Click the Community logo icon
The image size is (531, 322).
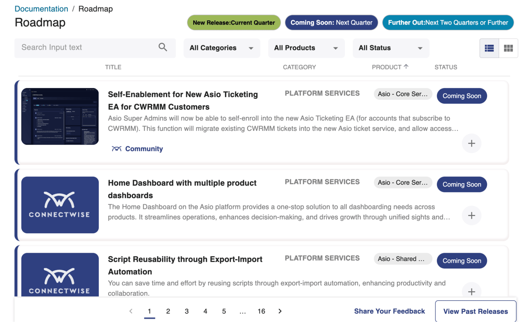tap(116, 149)
